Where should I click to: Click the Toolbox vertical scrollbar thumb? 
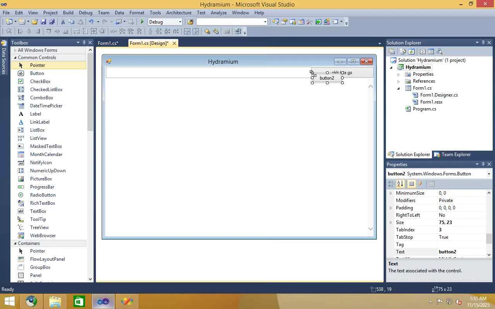tap(90, 93)
